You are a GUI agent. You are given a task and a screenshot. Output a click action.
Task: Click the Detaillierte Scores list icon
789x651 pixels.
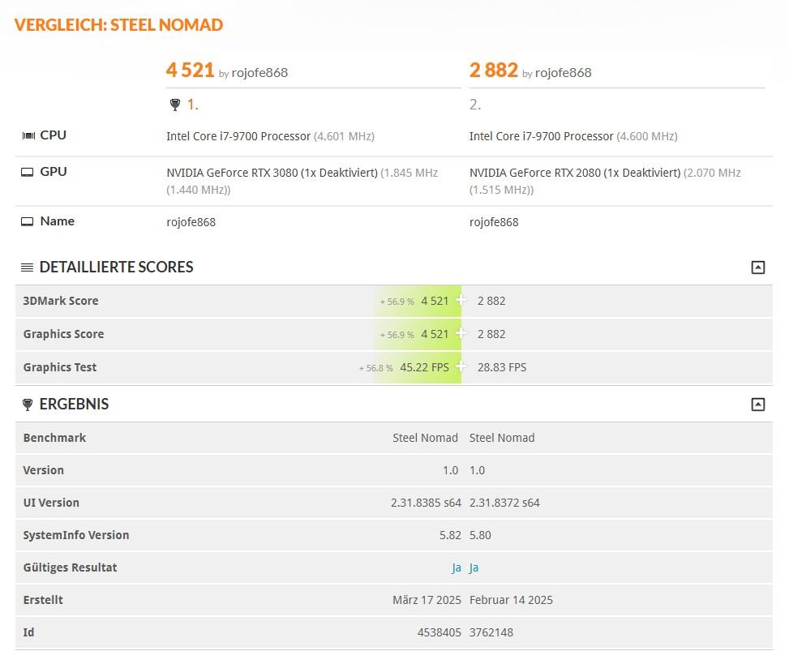pos(28,268)
